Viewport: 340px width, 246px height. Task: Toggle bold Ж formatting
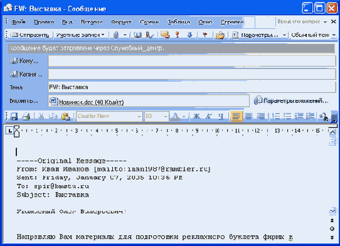pyautogui.click(x=196, y=116)
